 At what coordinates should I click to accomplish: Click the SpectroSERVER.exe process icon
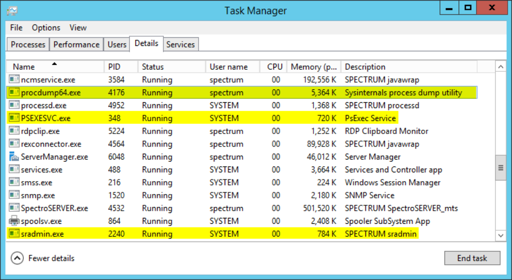(14, 208)
